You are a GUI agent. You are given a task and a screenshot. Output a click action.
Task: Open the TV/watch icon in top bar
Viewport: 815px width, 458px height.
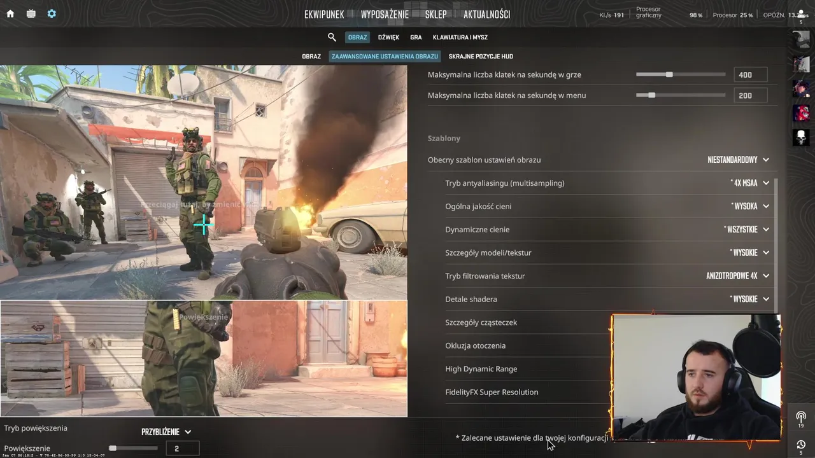pyautogui.click(x=31, y=13)
